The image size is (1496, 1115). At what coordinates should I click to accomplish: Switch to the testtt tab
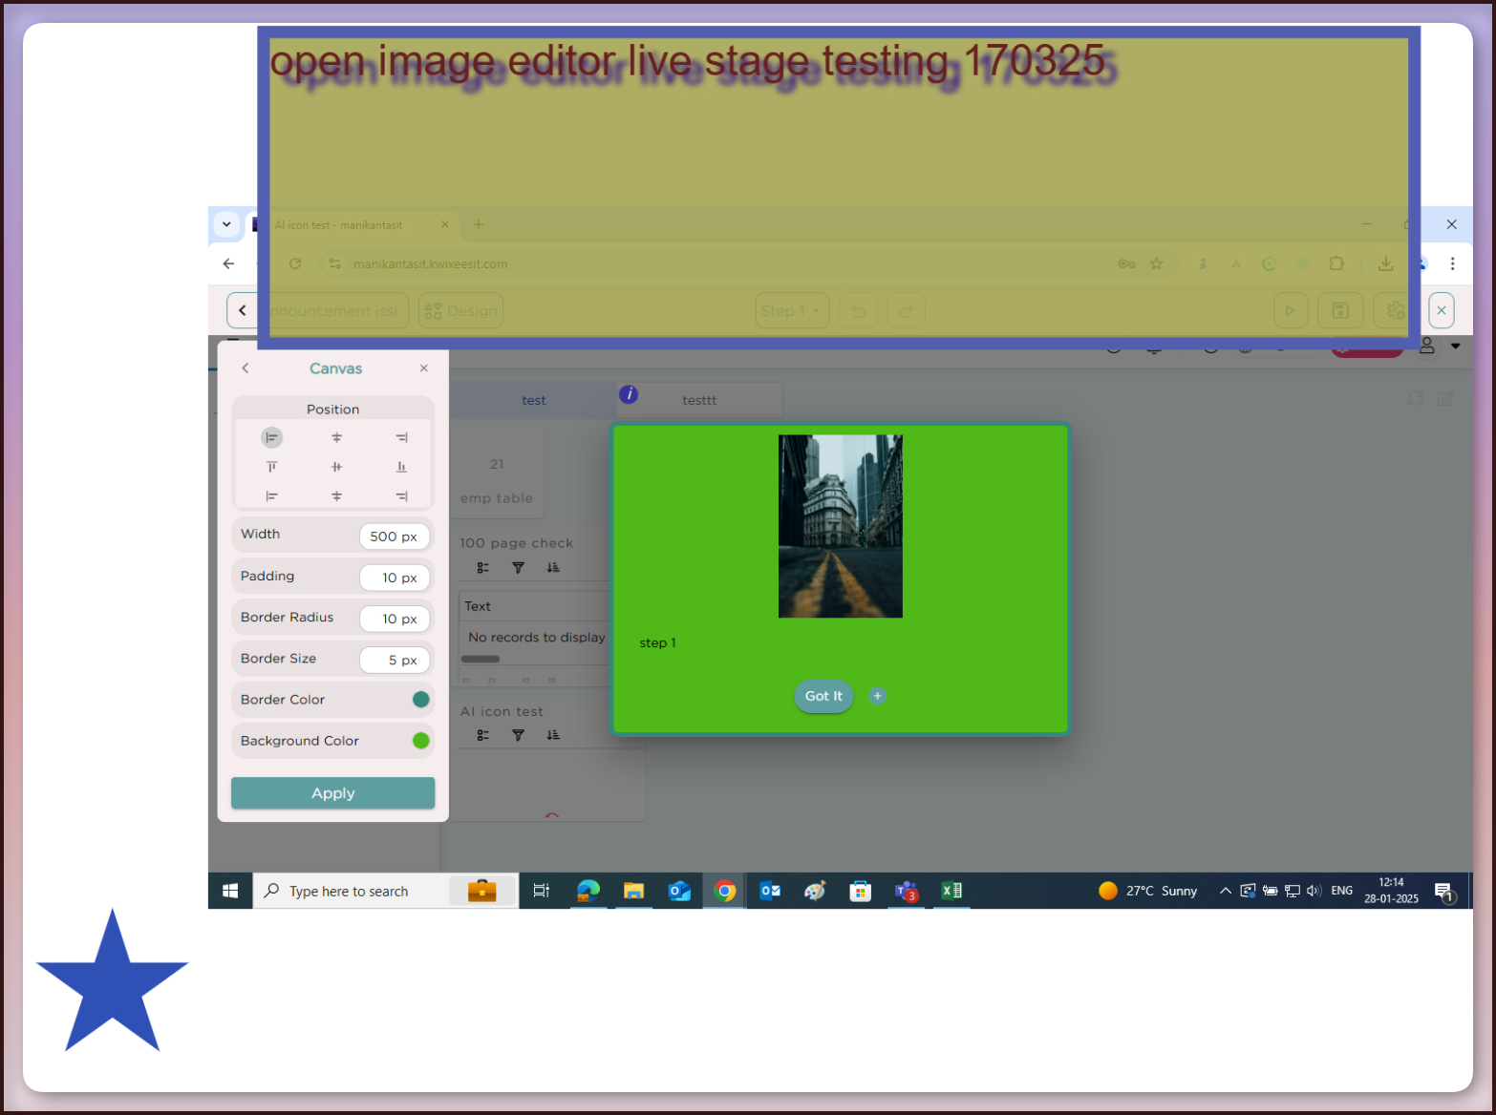coord(699,401)
